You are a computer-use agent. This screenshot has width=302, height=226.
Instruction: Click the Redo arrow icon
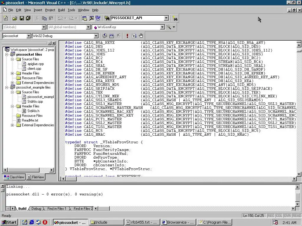(x=71, y=18)
